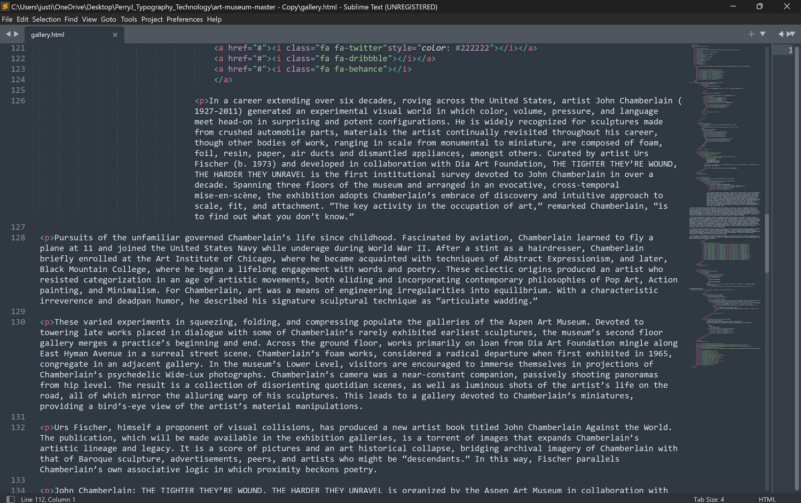
Task: Open the Selection menu
Action: tap(46, 19)
